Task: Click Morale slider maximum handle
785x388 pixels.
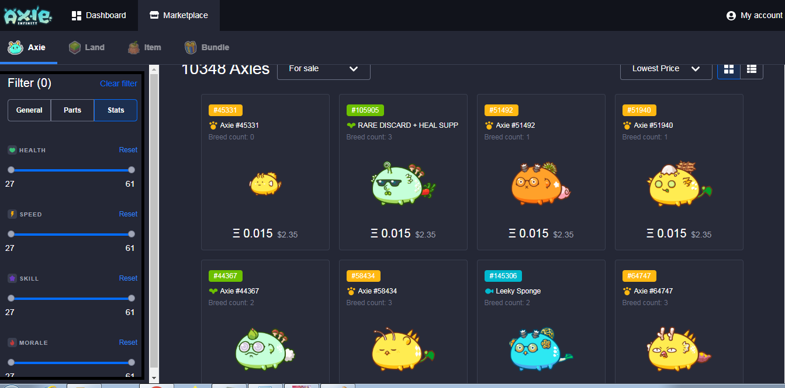Action: coord(132,362)
